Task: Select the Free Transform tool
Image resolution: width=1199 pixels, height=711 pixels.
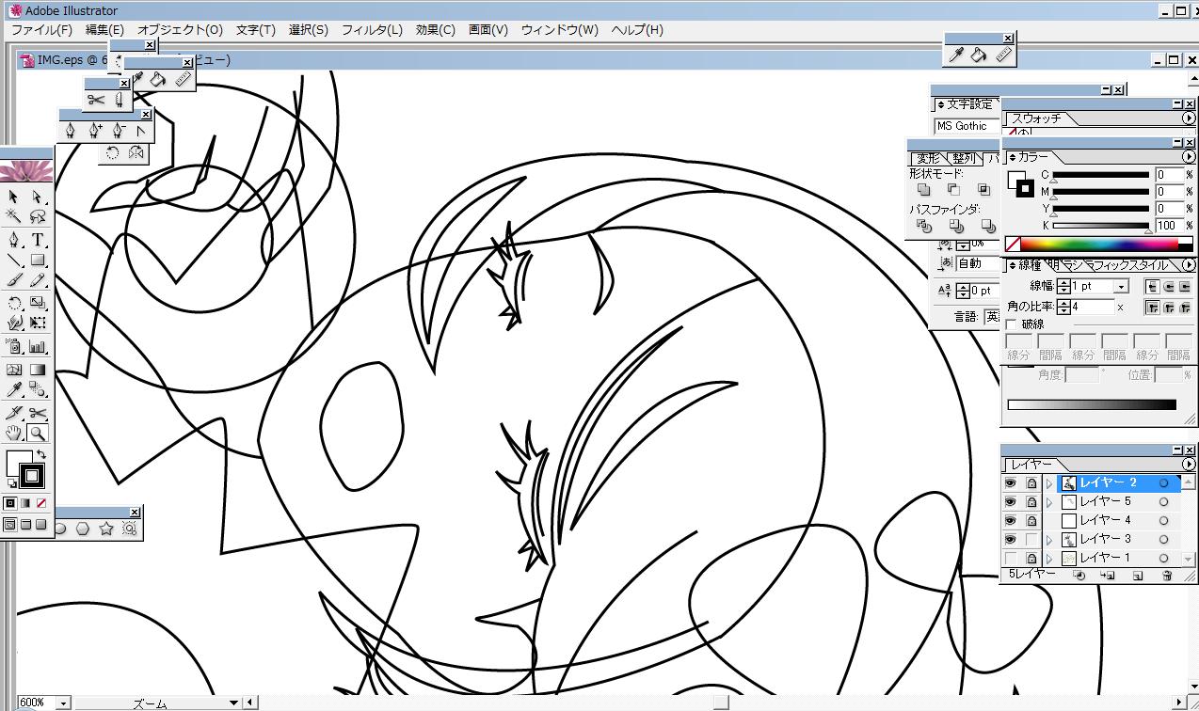Action: [38, 323]
